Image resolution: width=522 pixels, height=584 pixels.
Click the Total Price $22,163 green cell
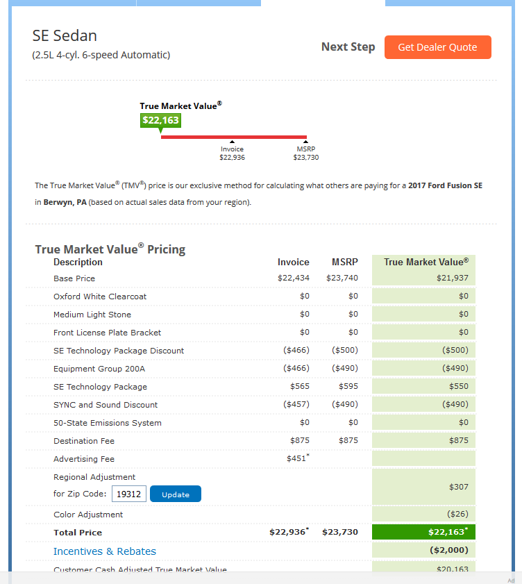(x=423, y=532)
